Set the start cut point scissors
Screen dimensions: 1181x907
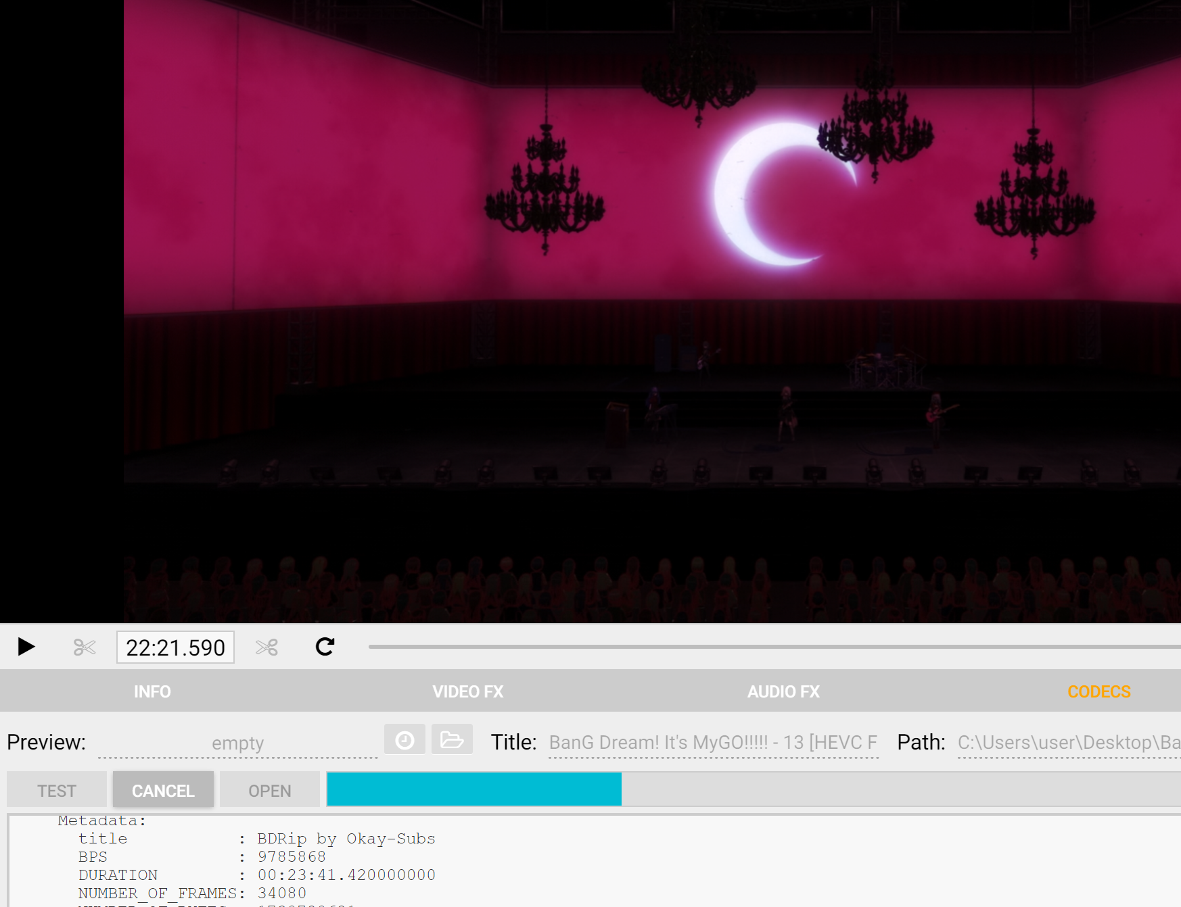click(85, 647)
